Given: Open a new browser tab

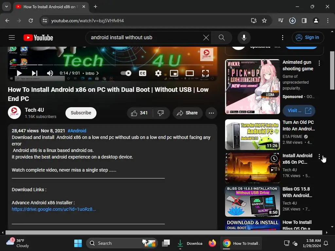Looking at the screenshot, I should tap(96, 7).
